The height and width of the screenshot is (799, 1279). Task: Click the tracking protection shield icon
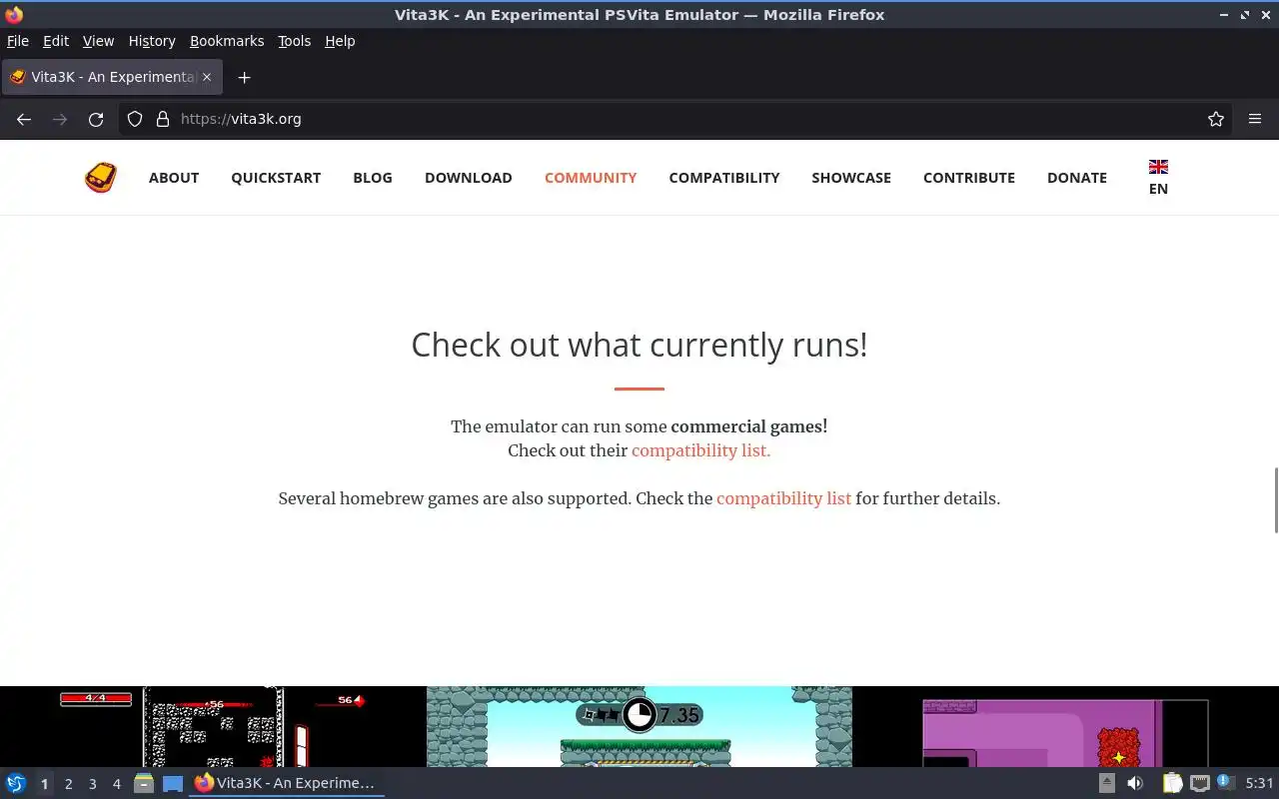coord(135,119)
